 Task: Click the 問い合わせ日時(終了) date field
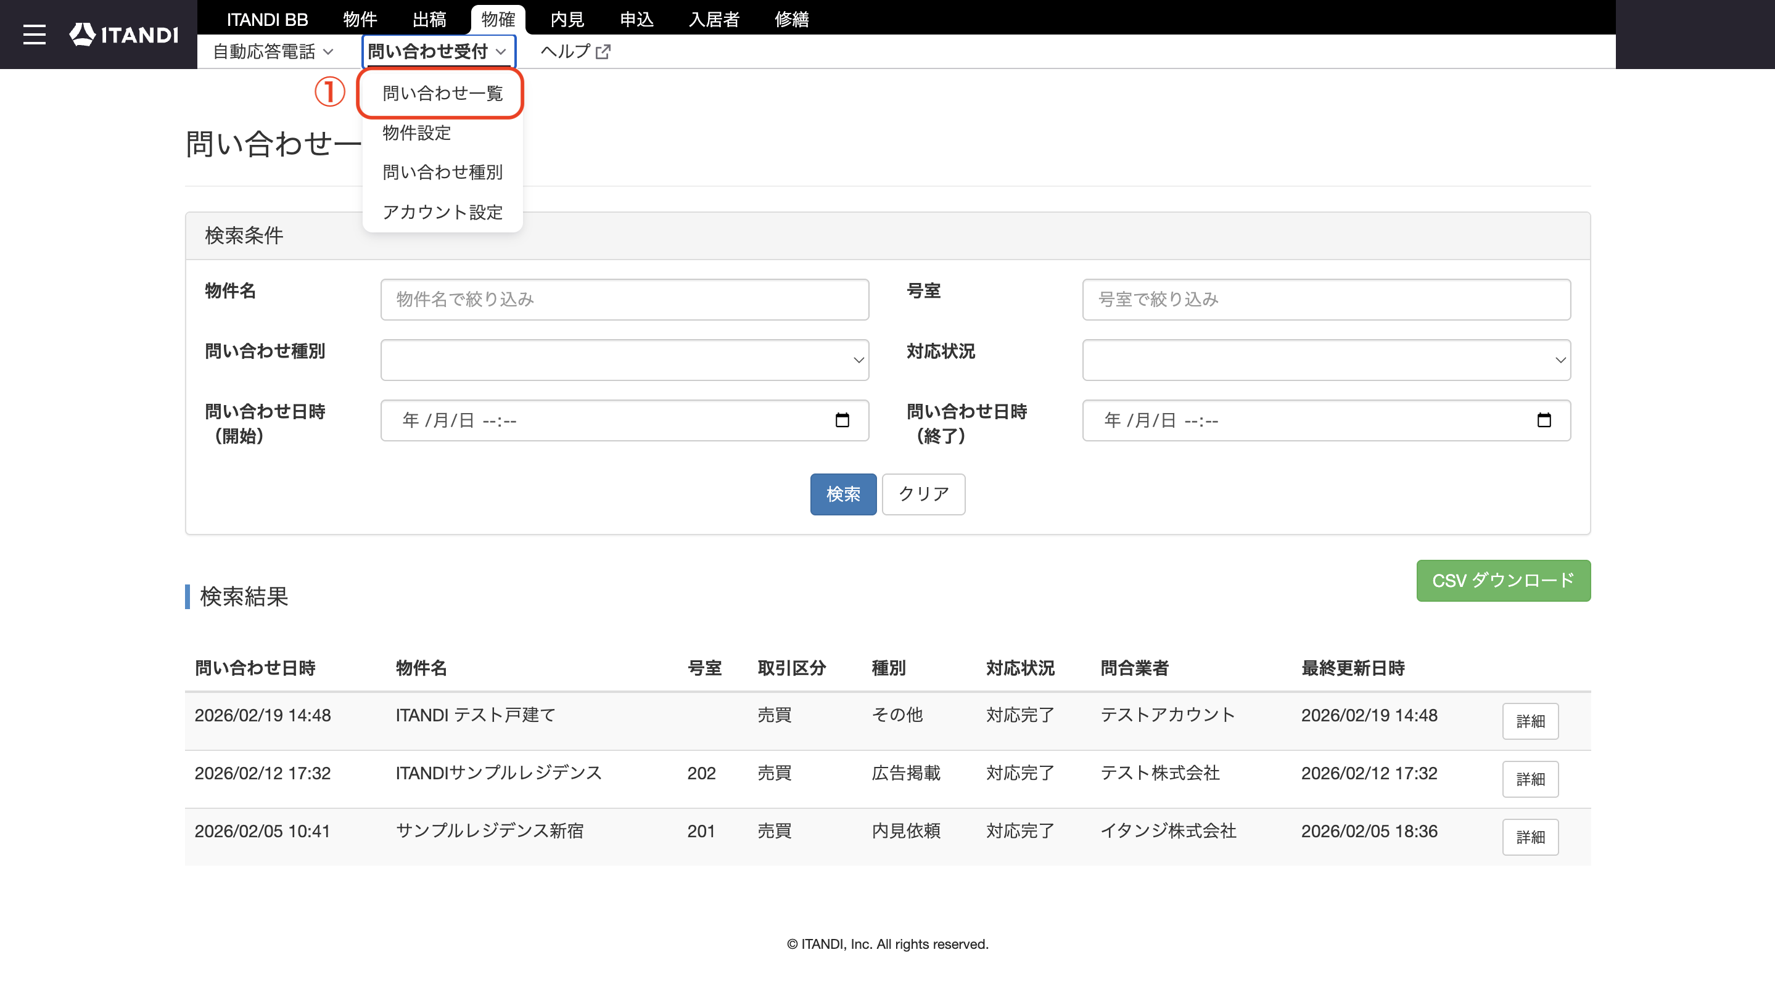[1327, 420]
